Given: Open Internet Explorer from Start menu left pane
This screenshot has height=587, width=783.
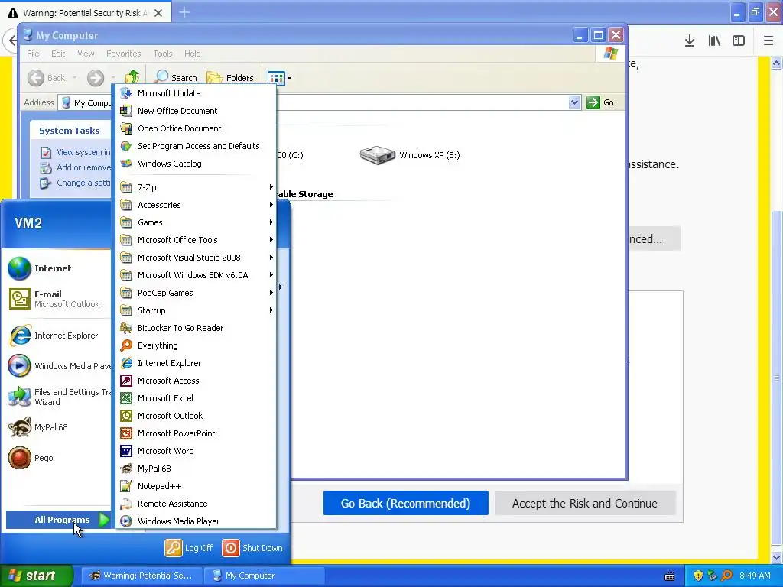Looking at the screenshot, I should pyautogui.click(x=57, y=336).
